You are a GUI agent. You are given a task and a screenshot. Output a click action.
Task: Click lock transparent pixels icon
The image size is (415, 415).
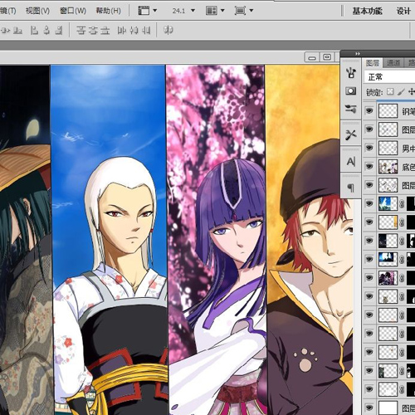pyautogui.click(x=390, y=91)
